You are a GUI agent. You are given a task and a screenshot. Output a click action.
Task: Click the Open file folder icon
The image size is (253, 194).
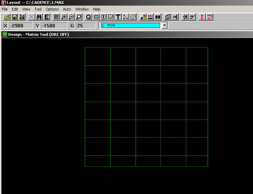(x=7, y=17)
